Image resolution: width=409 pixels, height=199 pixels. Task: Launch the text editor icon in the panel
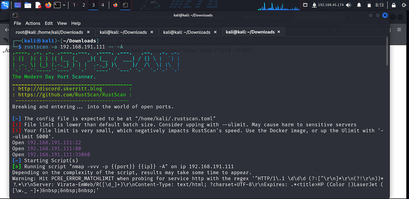tap(39, 5)
